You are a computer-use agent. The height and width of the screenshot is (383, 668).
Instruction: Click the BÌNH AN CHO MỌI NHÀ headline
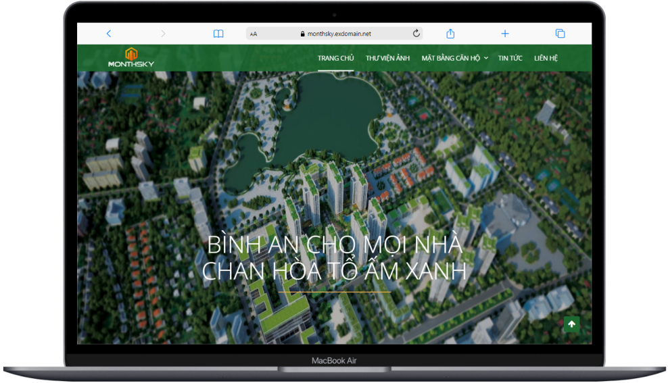[x=335, y=245]
